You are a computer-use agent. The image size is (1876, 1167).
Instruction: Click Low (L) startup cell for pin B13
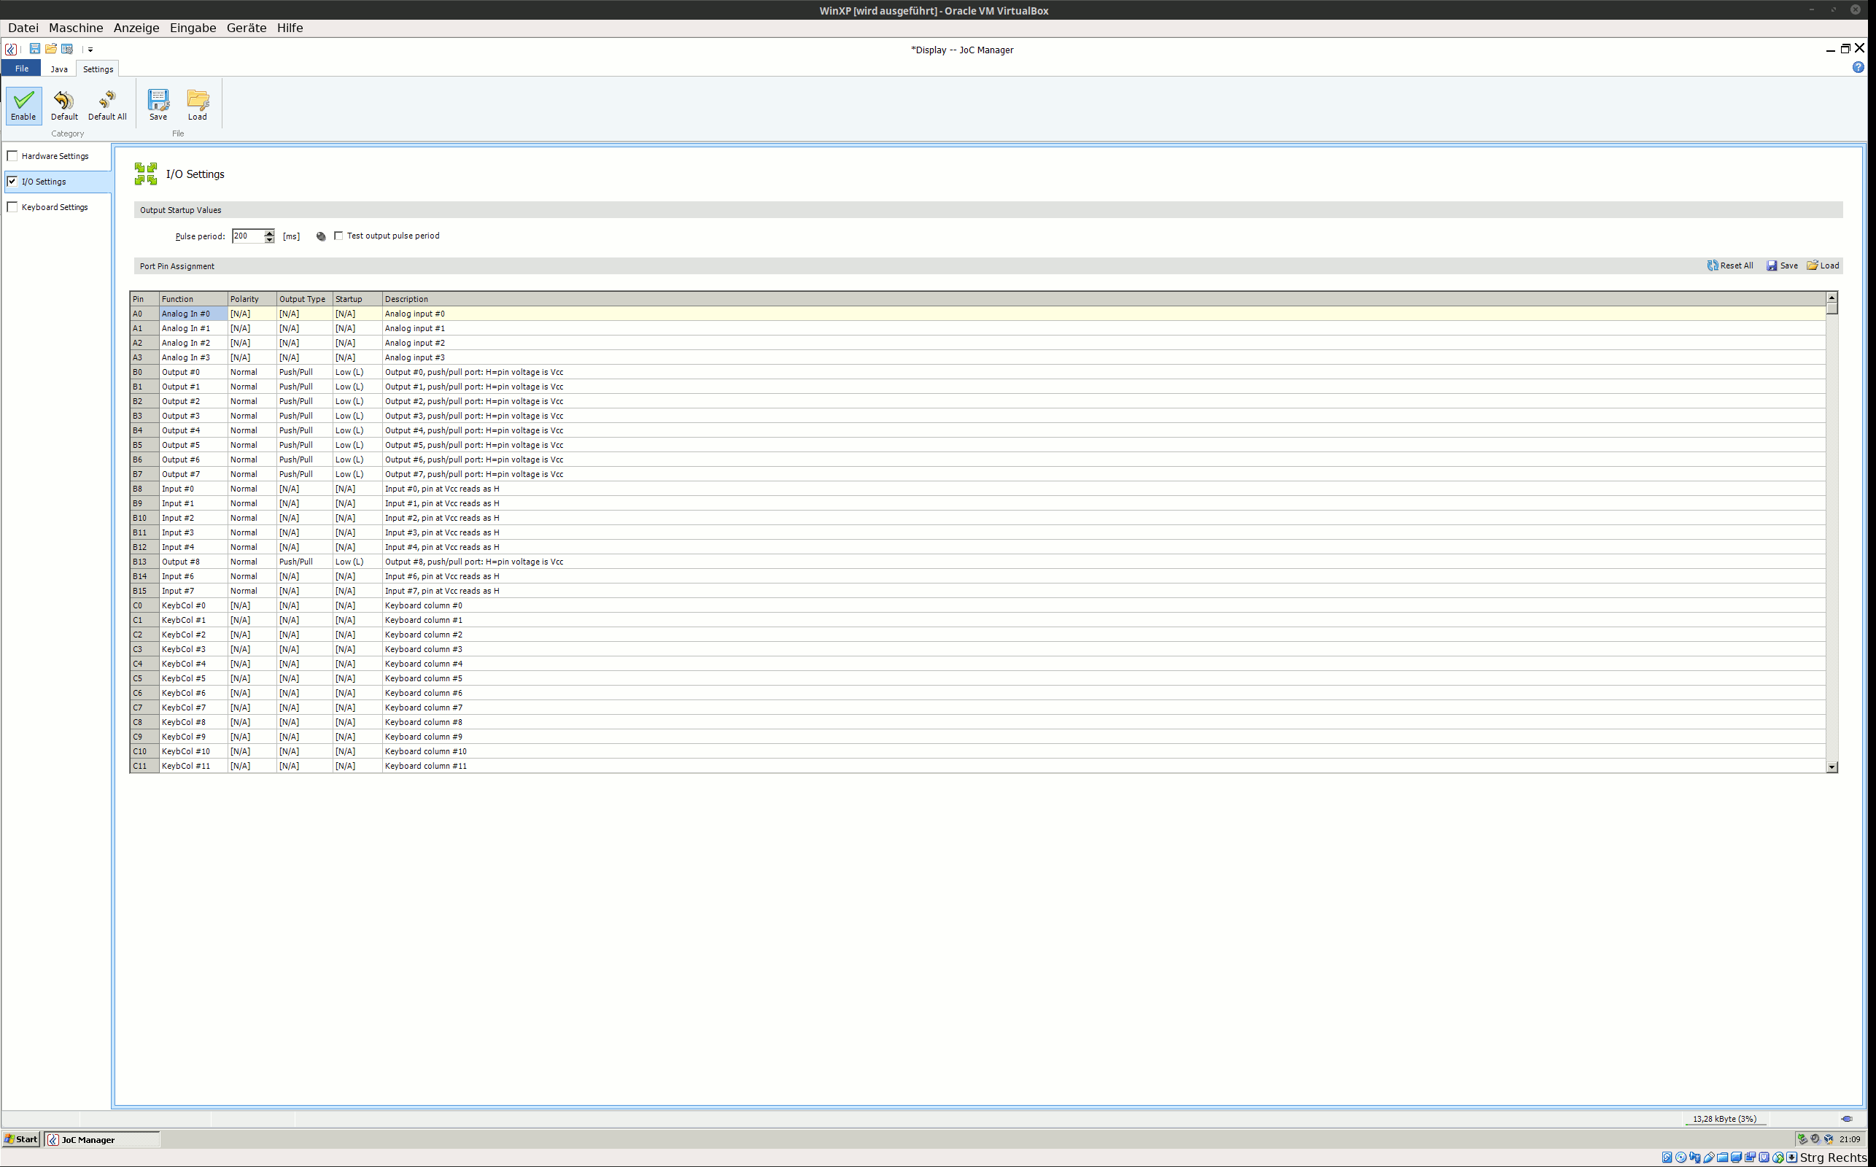pyautogui.click(x=357, y=562)
